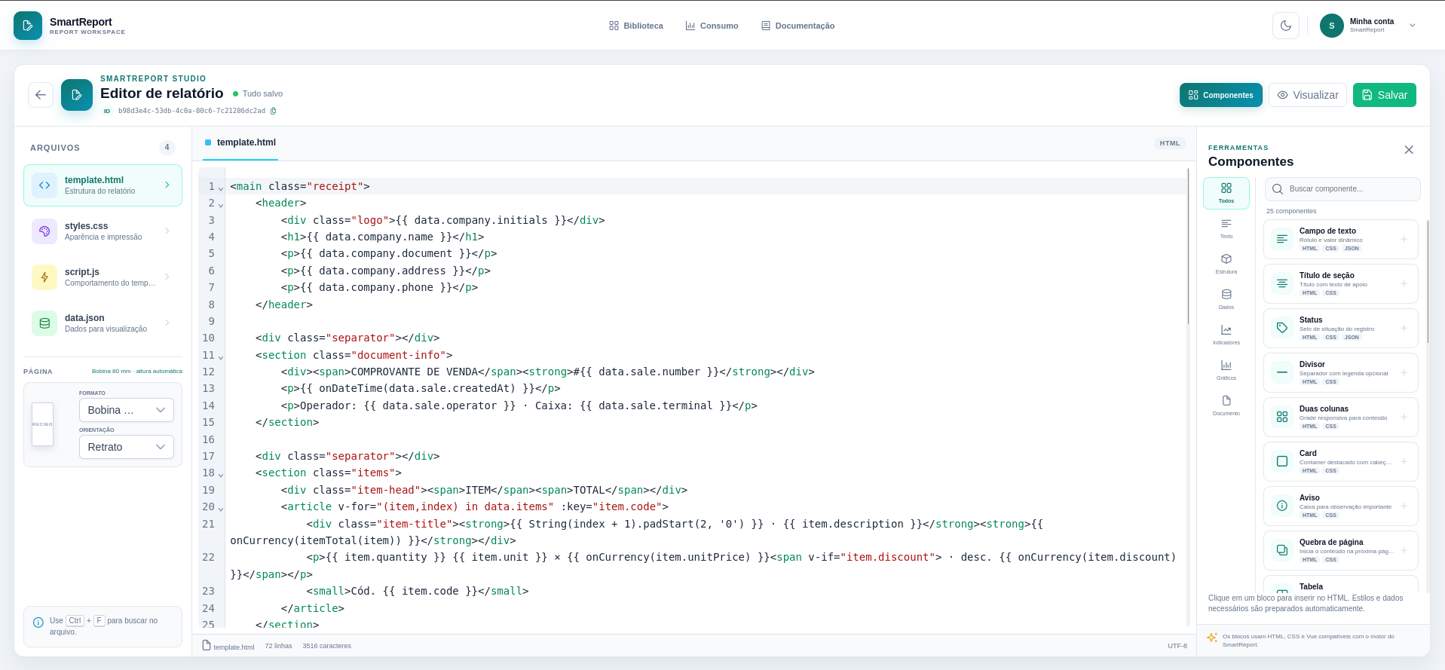
Task: Open the Orientação dropdown
Action: point(127,447)
